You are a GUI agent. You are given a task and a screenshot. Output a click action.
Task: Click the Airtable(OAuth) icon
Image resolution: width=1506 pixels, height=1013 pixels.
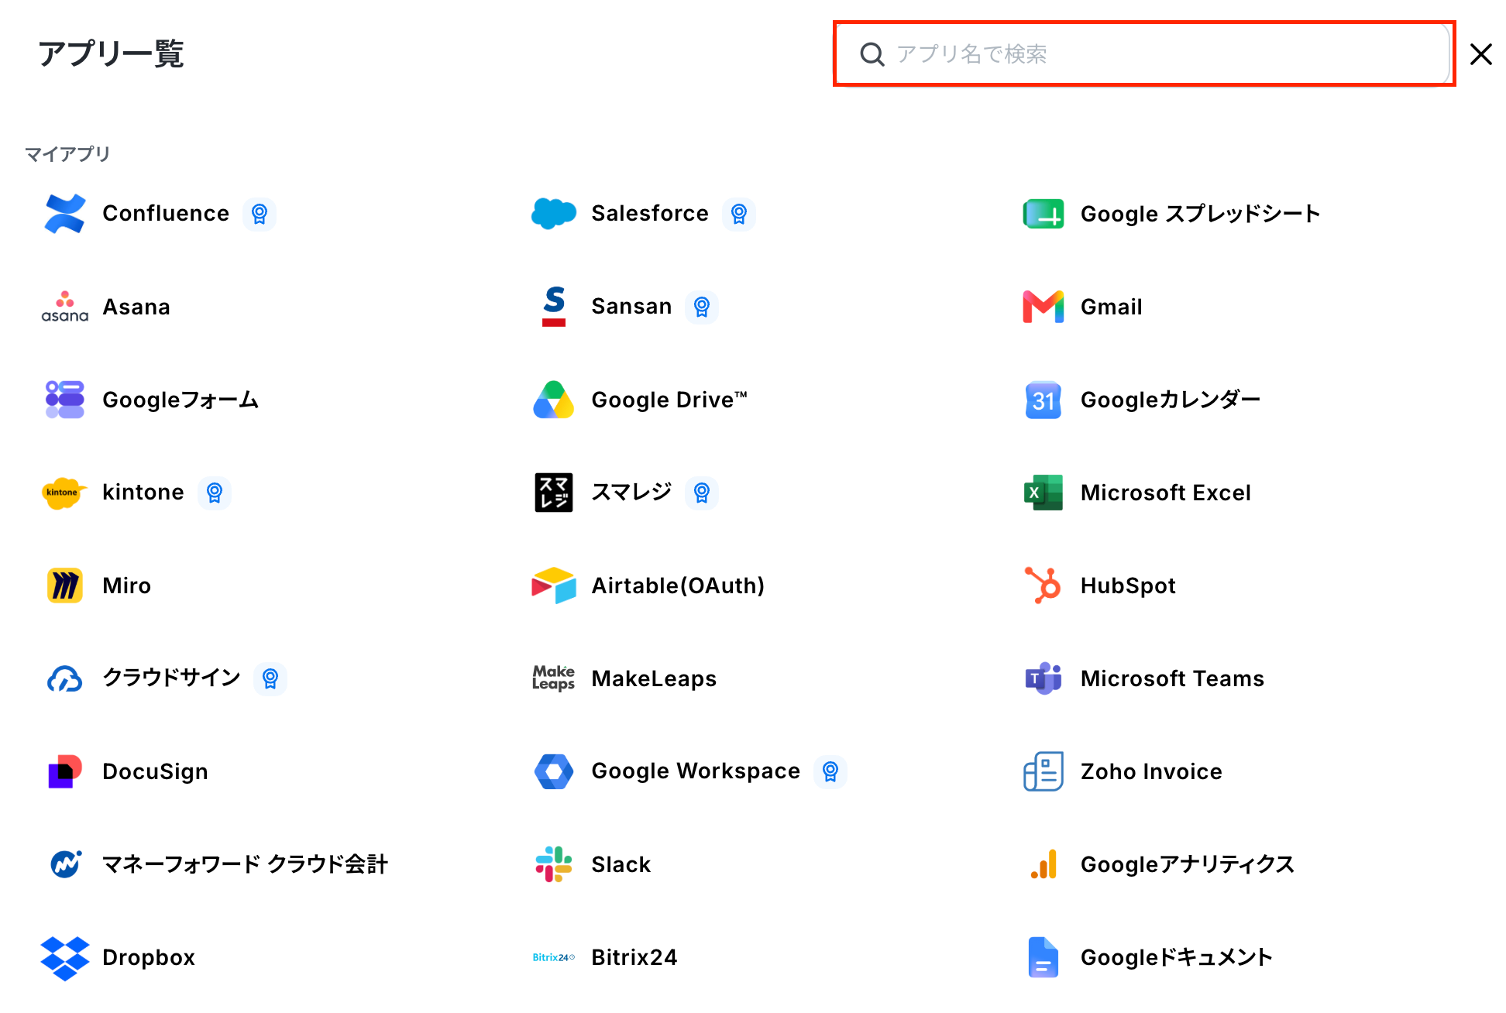click(554, 585)
